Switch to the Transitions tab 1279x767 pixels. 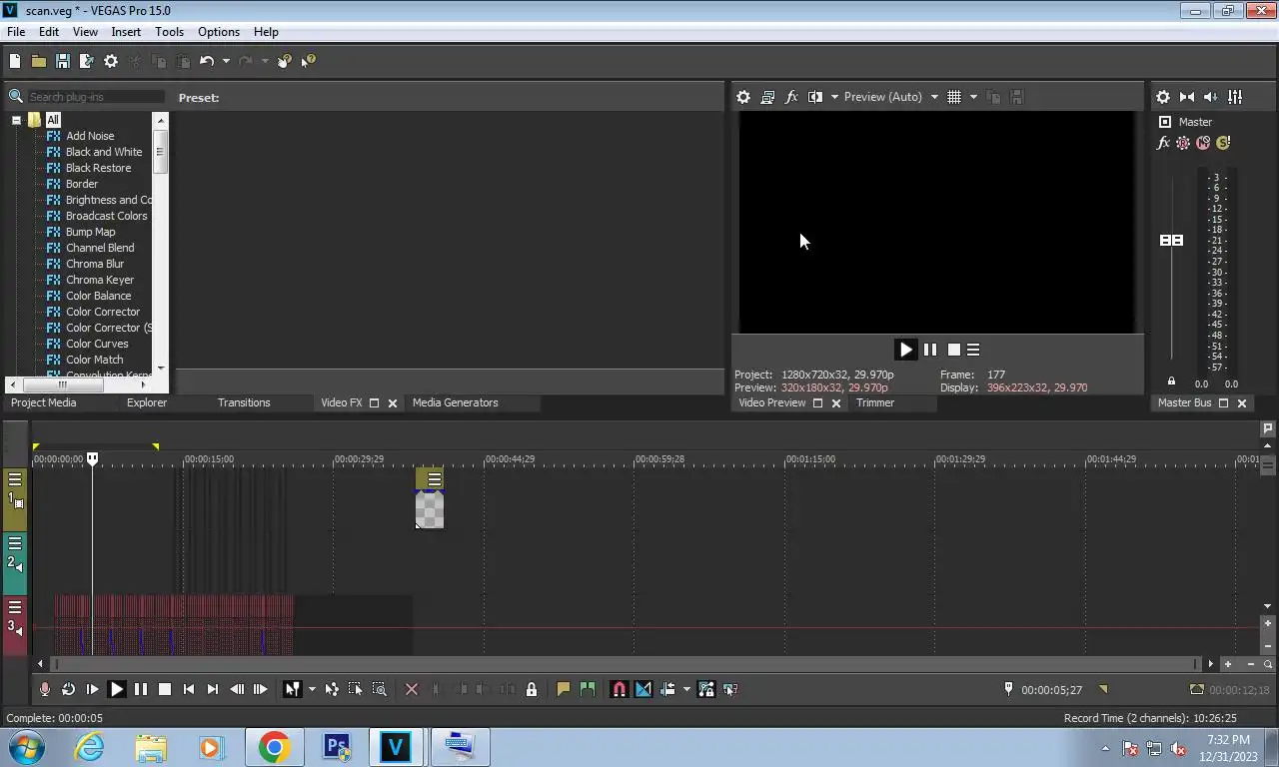(244, 402)
